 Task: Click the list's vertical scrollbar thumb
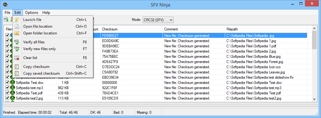pos(314,40)
